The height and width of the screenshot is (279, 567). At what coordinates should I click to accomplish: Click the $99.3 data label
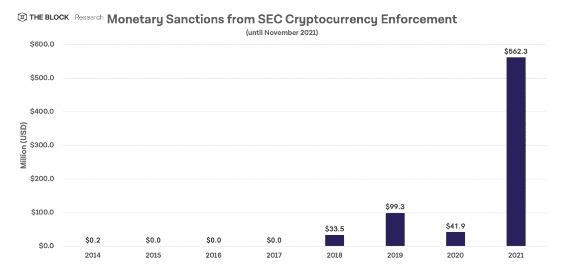pyautogui.click(x=395, y=206)
